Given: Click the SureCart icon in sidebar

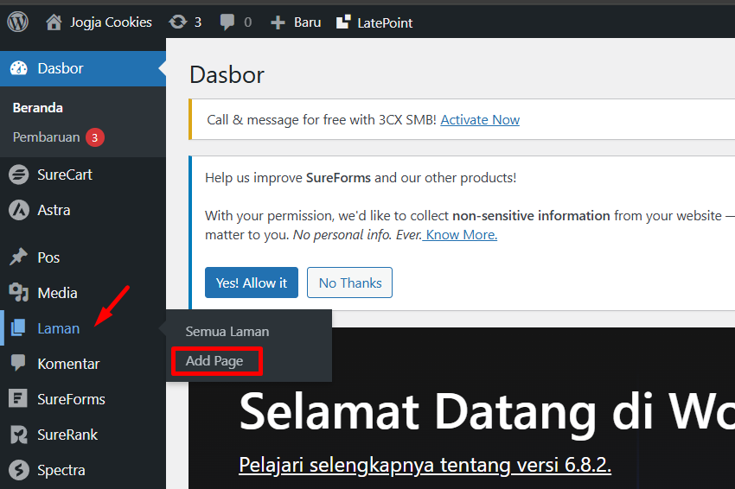Looking at the screenshot, I should (x=19, y=175).
